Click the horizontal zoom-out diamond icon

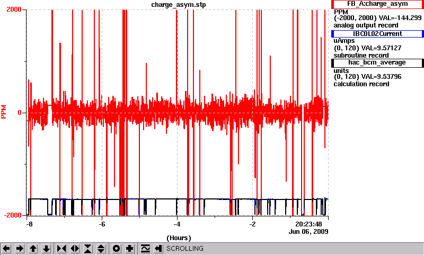(75, 249)
